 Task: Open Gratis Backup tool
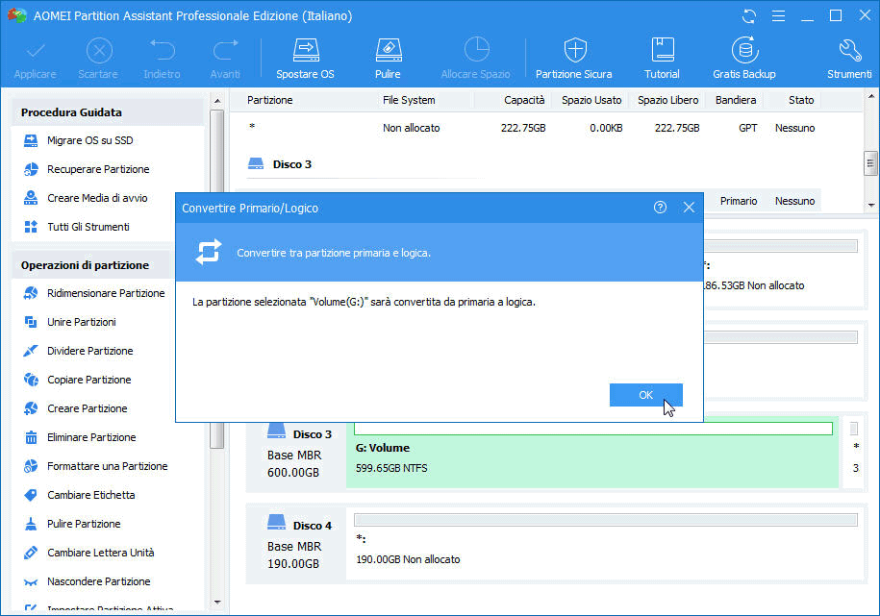(744, 59)
